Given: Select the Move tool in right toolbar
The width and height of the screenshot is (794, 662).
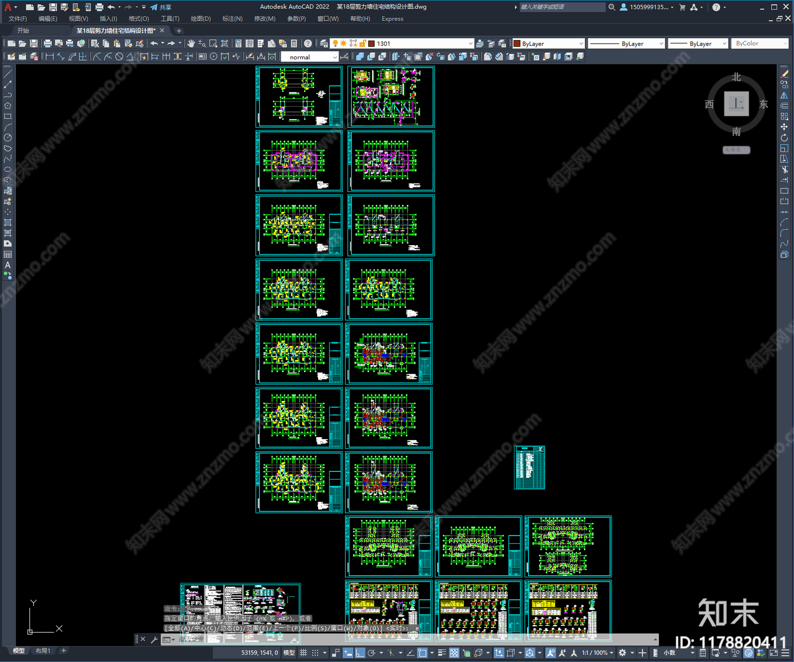Looking at the screenshot, I should pyautogui.click(x=784, y=127).
